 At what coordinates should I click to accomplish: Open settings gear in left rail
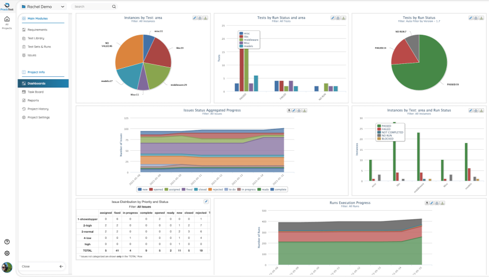[7, 253]
